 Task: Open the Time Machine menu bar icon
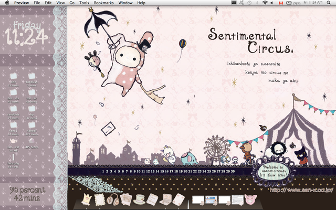[248, 3]
